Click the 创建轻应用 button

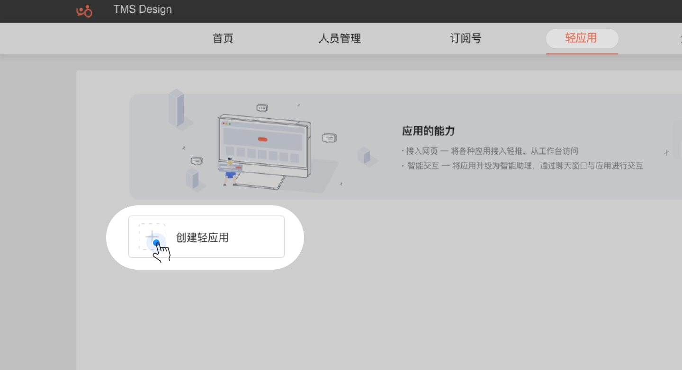(206, 237)
